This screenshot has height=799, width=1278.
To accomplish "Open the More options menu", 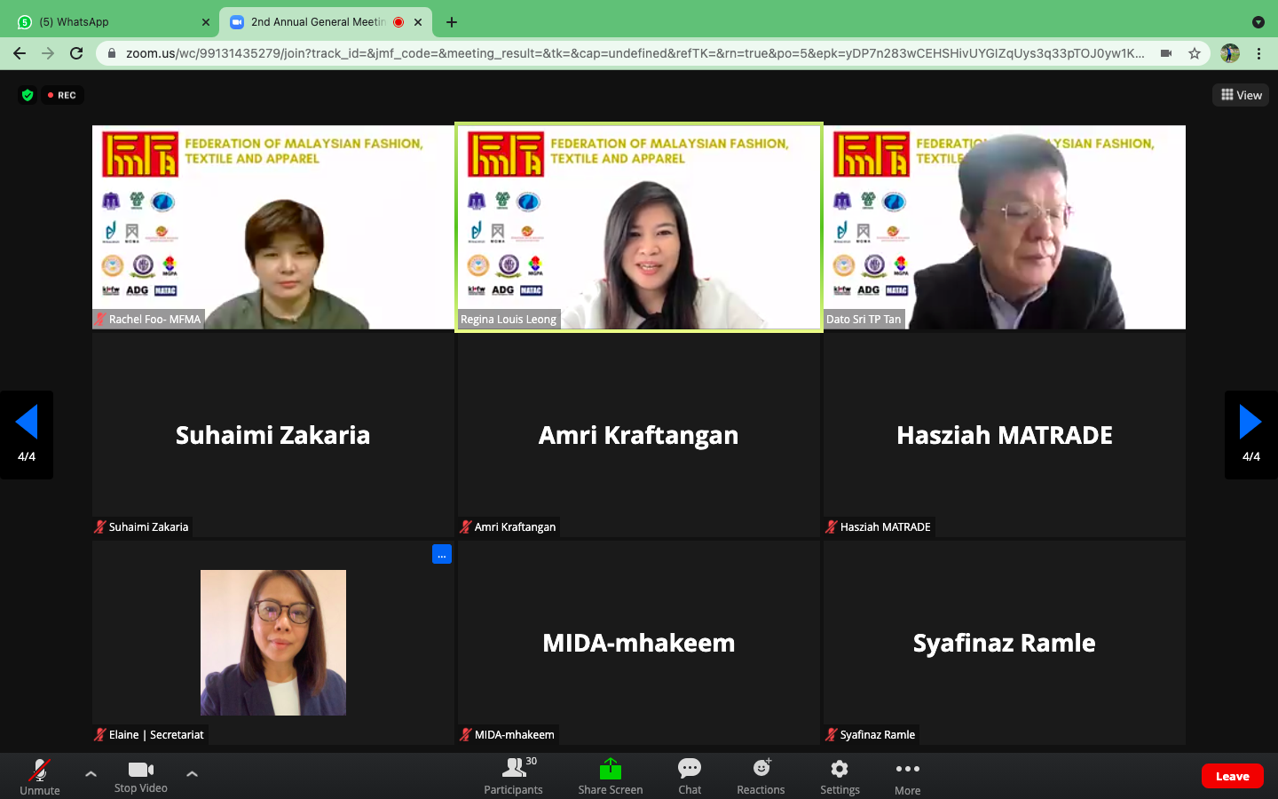I will point(907,776).
